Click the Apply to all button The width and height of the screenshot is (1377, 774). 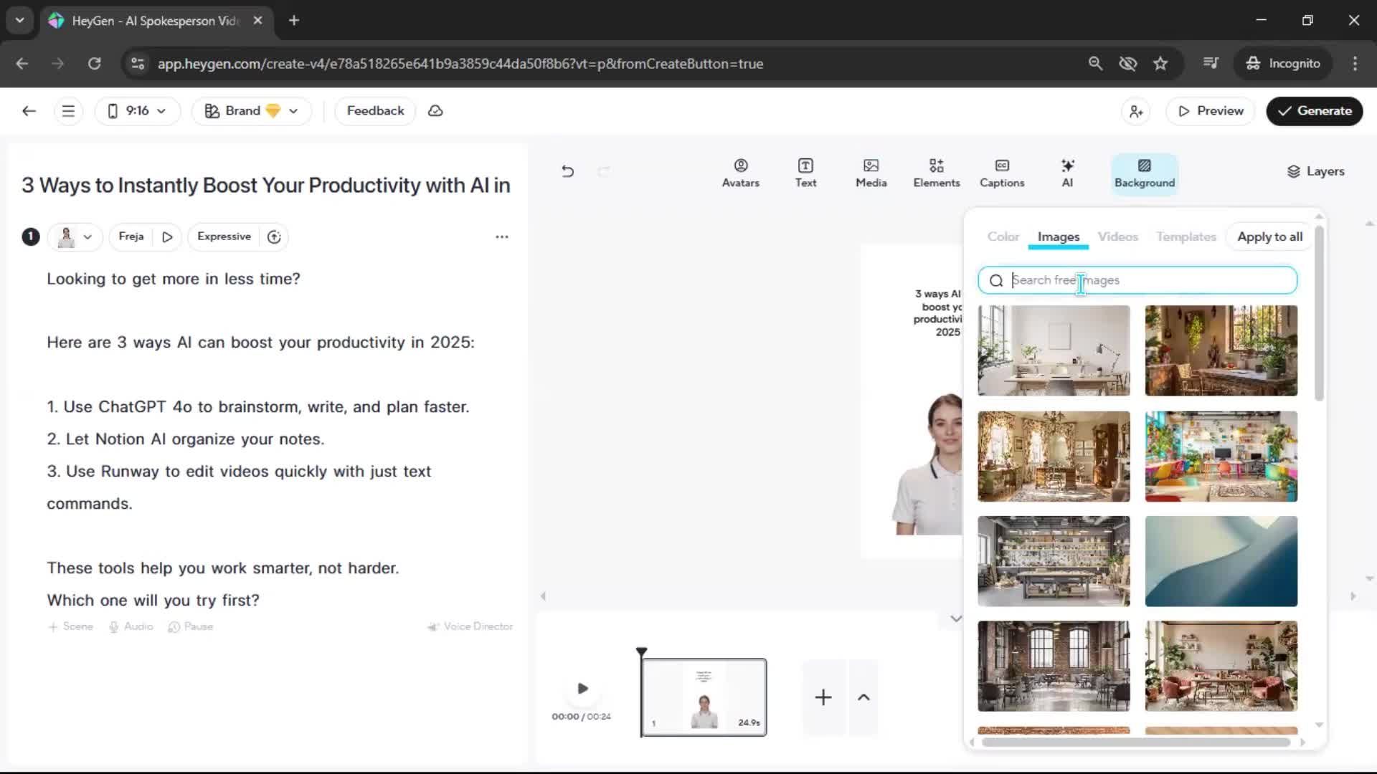click(1269, 236)
